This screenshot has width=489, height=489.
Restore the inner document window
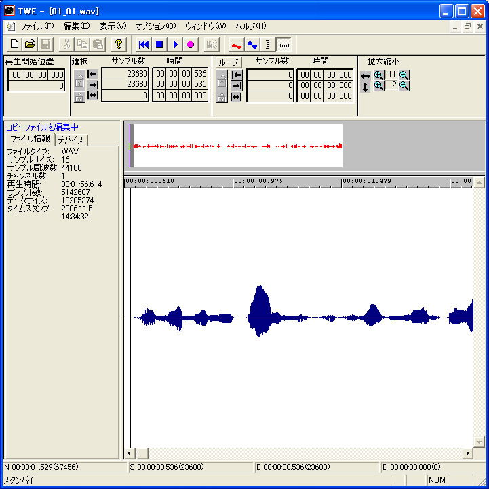[467, 27]
